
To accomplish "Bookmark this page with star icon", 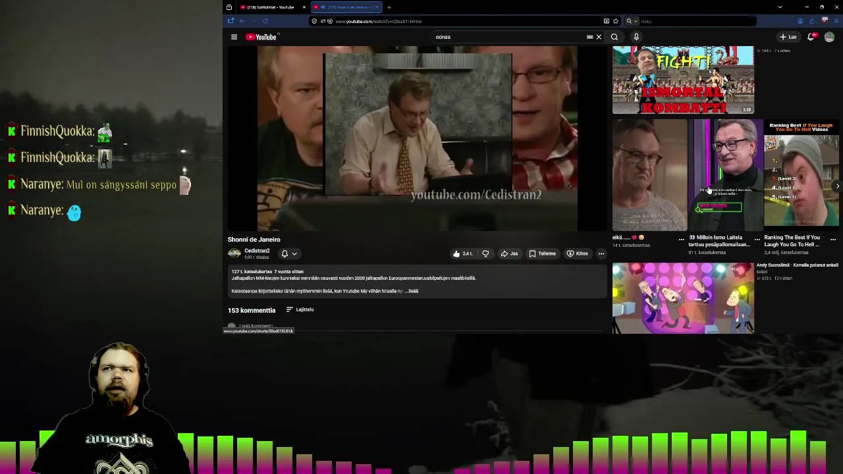I will 616,21.
